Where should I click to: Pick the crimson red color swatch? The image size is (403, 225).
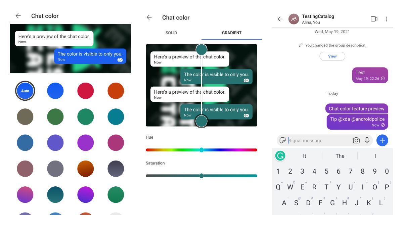86,91
